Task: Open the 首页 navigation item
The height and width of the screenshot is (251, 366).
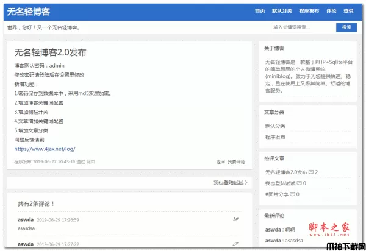Action: point(260,11)
